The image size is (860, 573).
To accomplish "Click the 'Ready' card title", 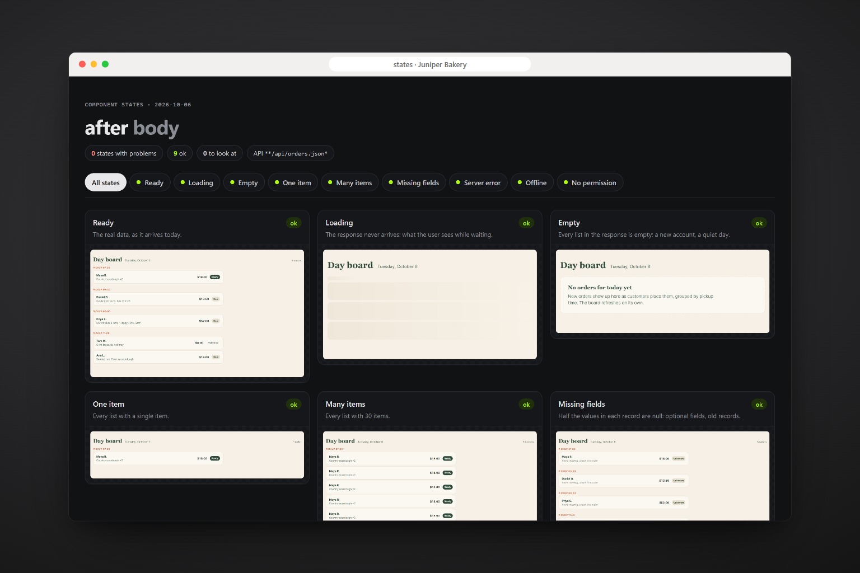I will [103, 223].
